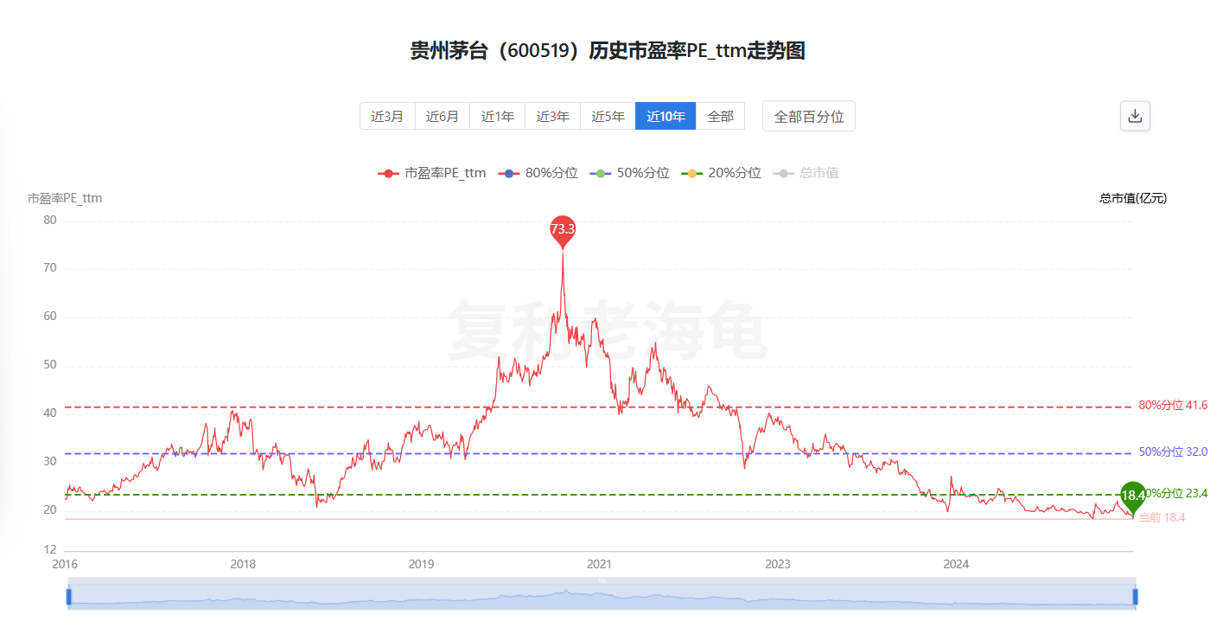
Task: Select the active 近10年 tab
Action: tap(666, 116)
